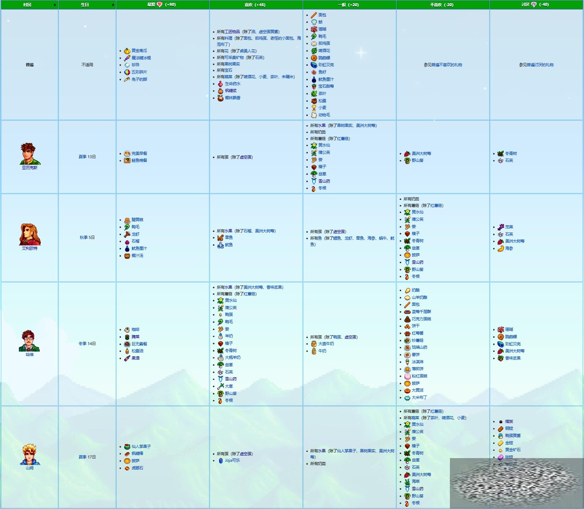Open the 茶叶 link in the 一般 list
This screenshot has height=509, width=584.
click(322, 94)
